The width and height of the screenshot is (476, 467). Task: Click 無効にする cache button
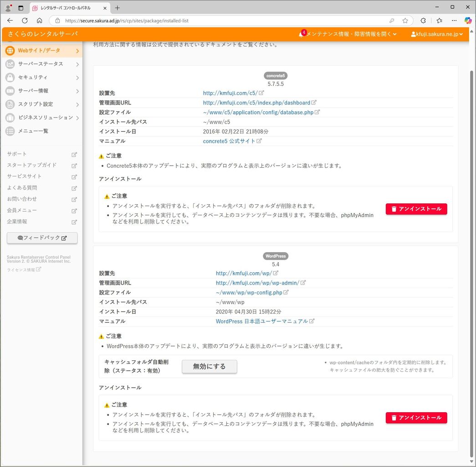point(210,367)
